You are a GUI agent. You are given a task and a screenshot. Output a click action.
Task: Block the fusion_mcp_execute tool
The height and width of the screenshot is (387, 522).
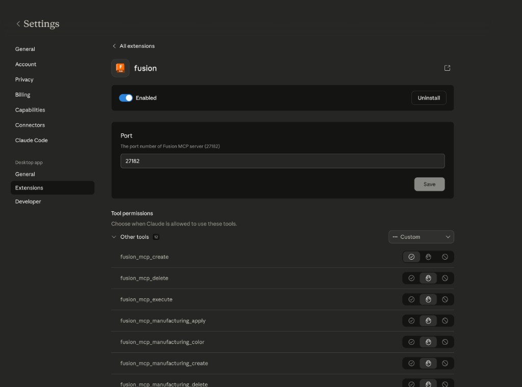445,299
